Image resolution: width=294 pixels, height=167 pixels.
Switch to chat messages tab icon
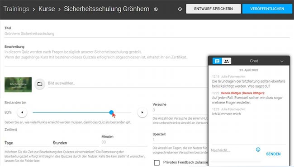coord(217,61)
